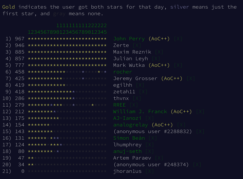The height and width of the screenshot is (179, 243).
Task: Open William J. Franck's link
Action: (x=140, y=112)
